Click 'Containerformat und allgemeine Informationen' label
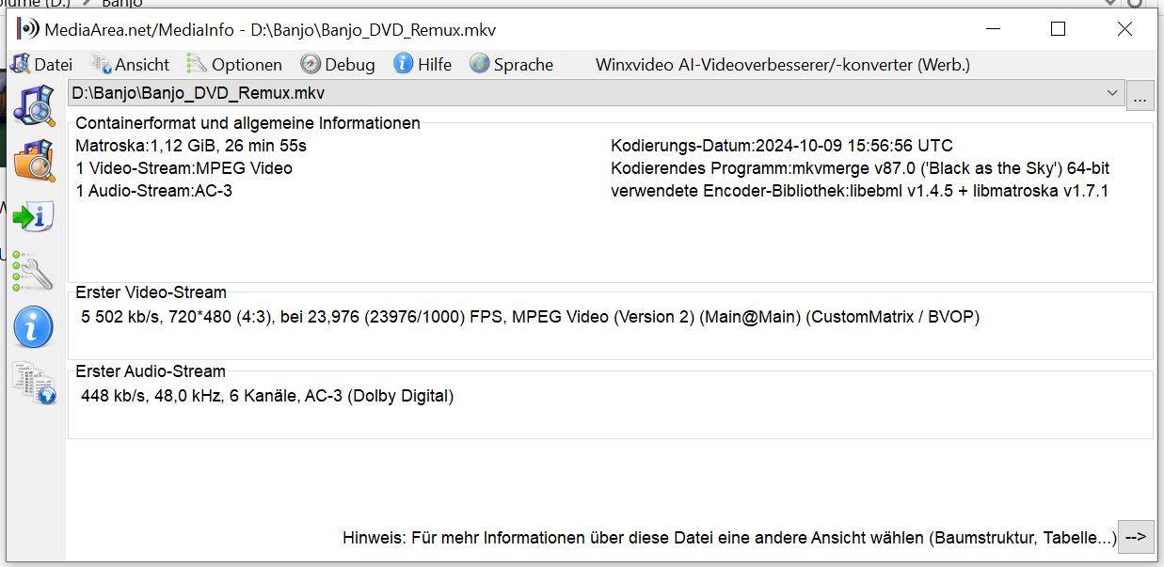 (x=247, y=123)
